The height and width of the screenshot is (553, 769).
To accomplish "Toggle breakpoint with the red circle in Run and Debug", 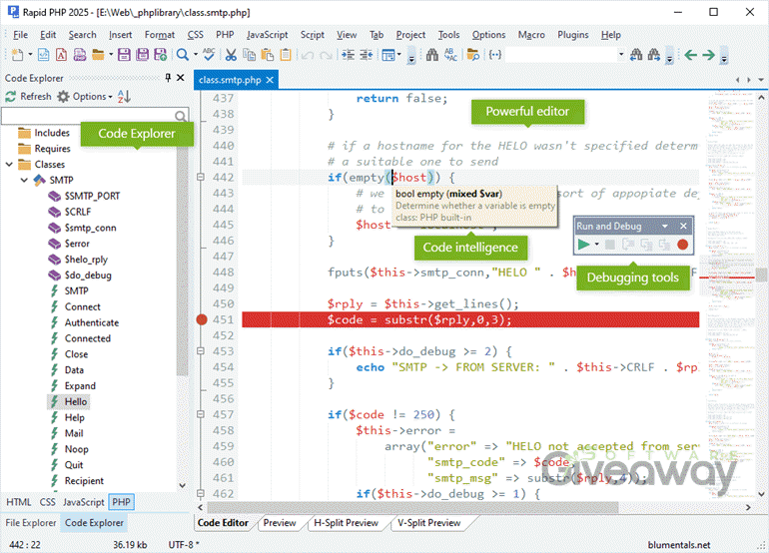I will point(682,245).
